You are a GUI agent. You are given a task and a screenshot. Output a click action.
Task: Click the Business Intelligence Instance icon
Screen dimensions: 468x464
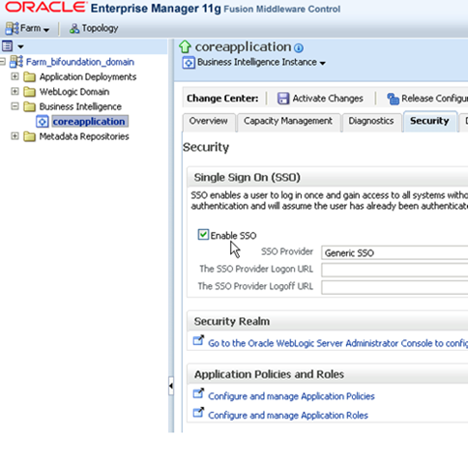tap(189, 63)
